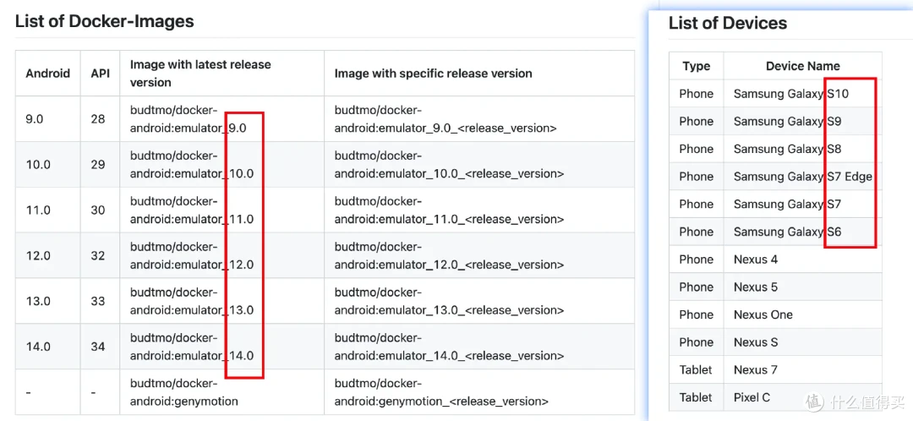
Task: Click the 'Phone' type cell beside Nexus 4
Action: click(x=696, y=260)
